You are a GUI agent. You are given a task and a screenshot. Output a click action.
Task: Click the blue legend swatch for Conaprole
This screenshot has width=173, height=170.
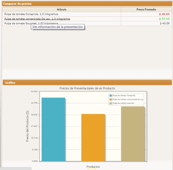pos(111,96)
